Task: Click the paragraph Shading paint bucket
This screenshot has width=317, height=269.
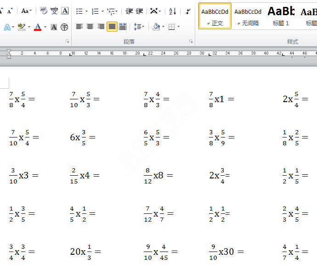Action: (x=156, y=27)
